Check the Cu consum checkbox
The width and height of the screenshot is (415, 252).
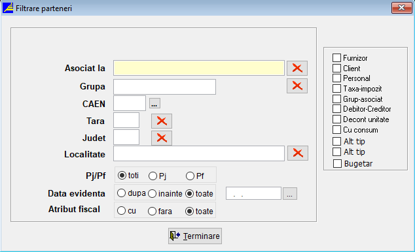coord(336,129)
